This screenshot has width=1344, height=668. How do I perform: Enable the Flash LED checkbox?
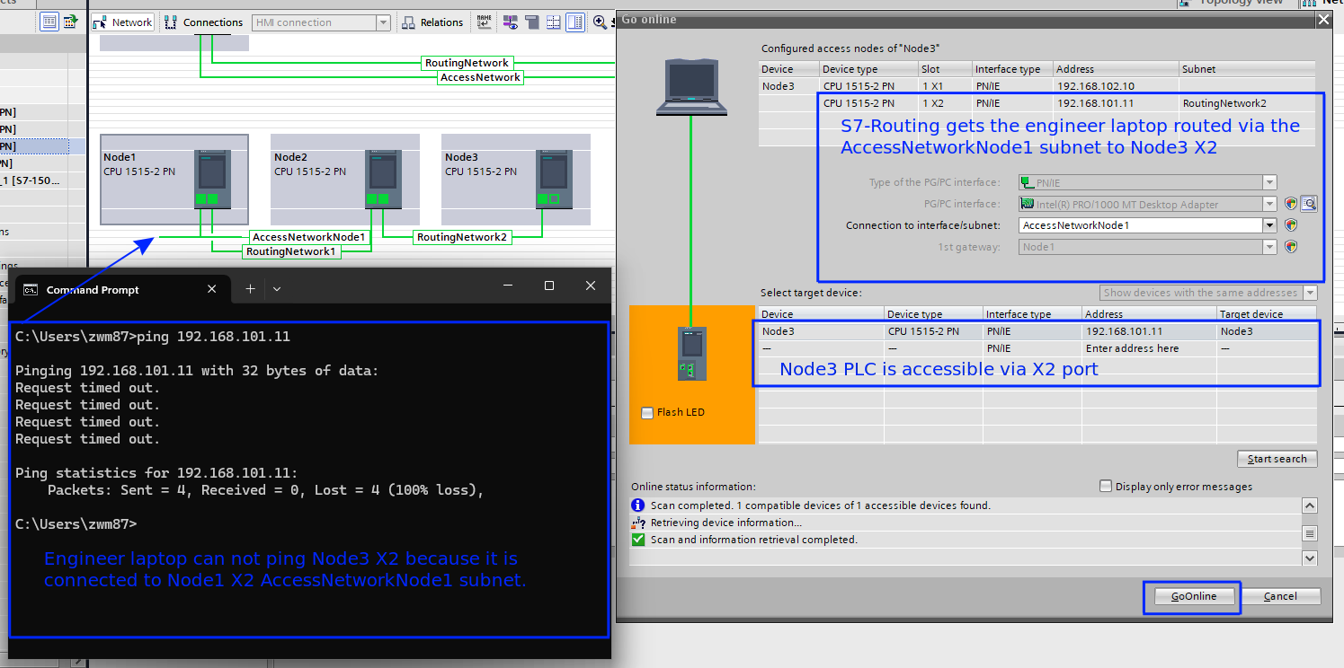(647, 413)
